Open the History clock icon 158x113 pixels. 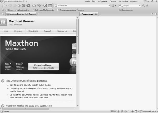pos(45,5)
